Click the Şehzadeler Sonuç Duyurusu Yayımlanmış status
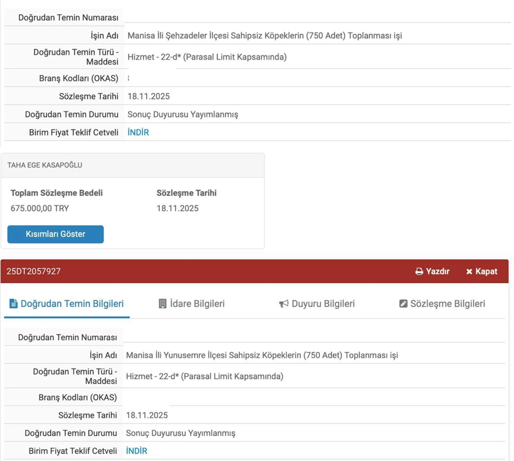Screen dimensions: 514x461 tap(182, 115)
